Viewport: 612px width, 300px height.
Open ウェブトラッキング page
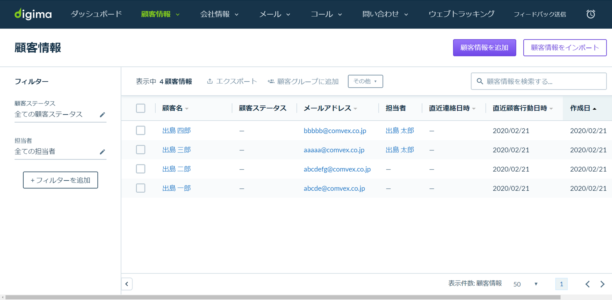461,14
